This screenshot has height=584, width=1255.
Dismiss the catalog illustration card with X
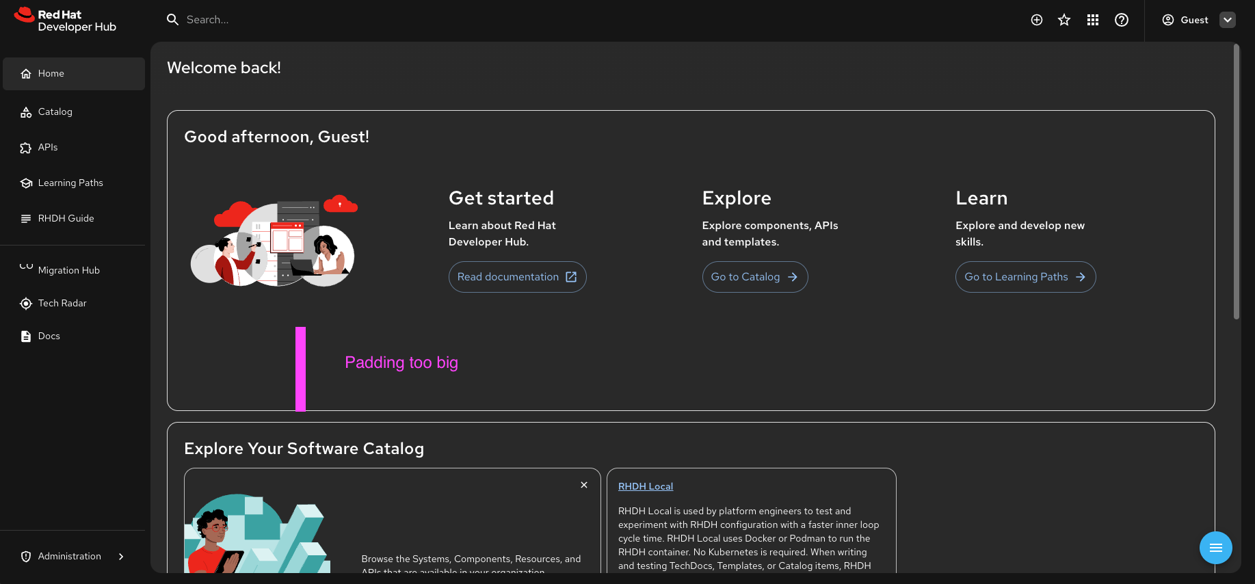coord(584,485)
